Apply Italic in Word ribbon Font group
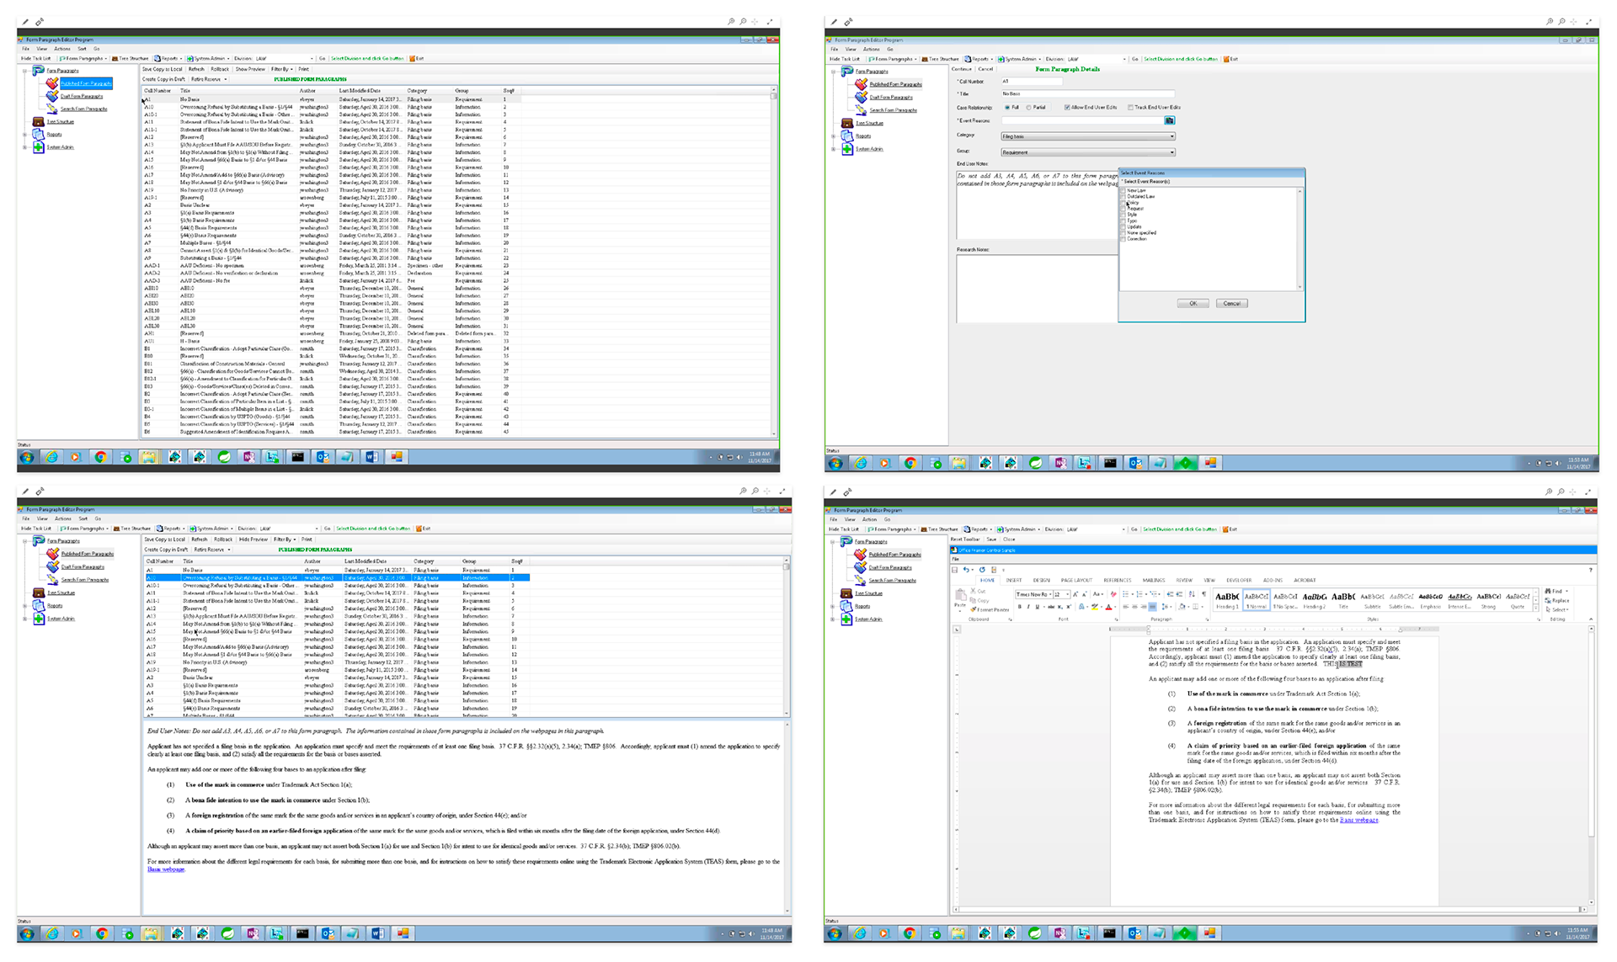This screenshot has height=962, width=1617. coord(1028,607)
